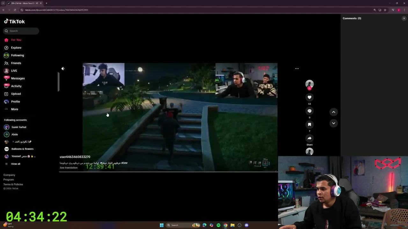
Task: Go to the next video with down arrow
Action: [x=333, y=123]
